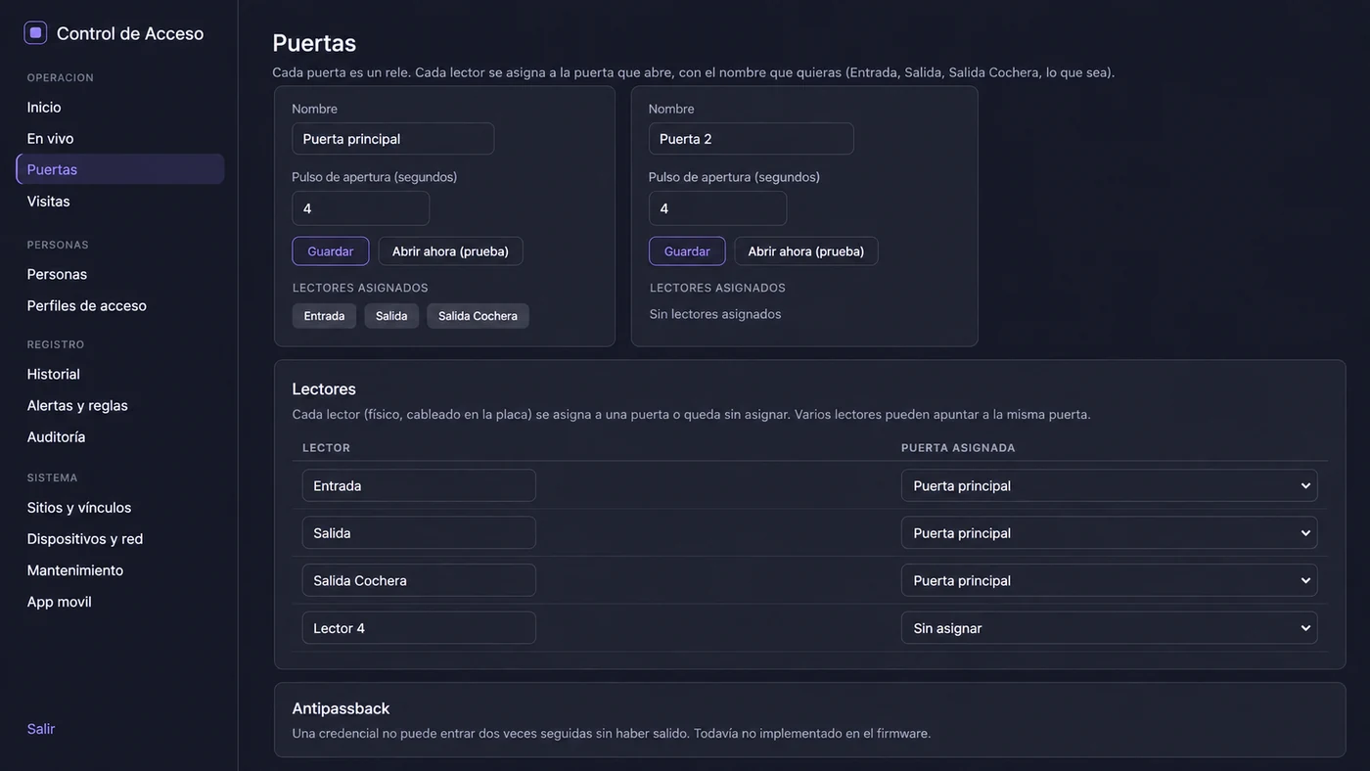Save the Puerta principal settings with Guardar

331,251
